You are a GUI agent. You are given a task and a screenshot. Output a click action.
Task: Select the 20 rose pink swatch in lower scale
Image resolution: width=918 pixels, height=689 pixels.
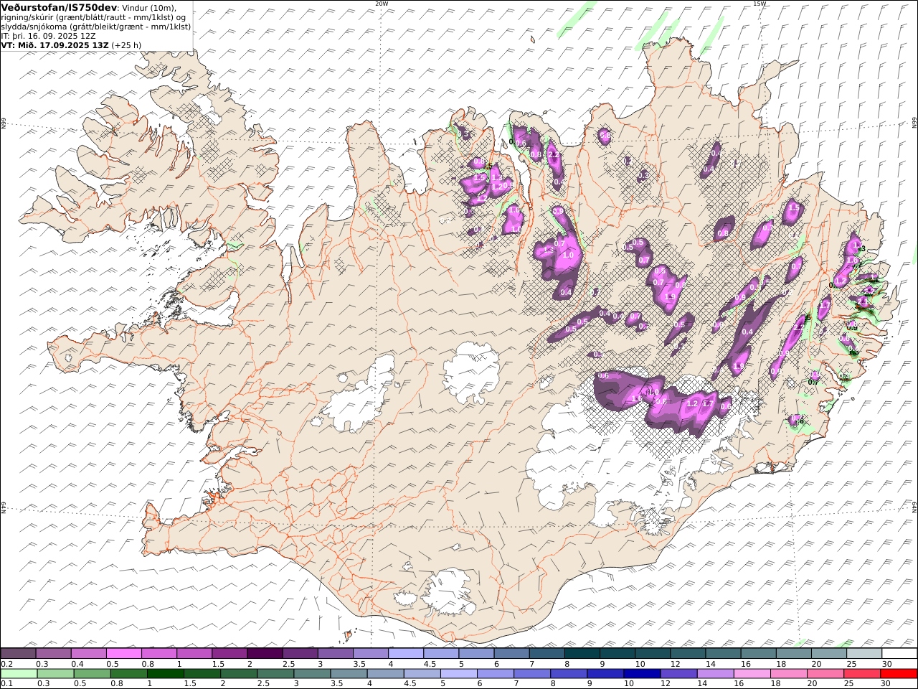825,674
